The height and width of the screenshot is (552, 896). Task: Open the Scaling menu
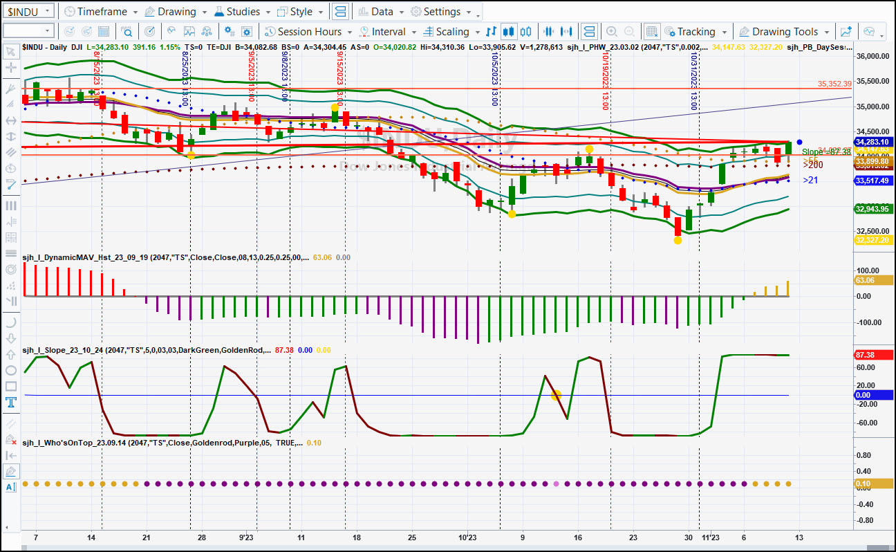450,32
